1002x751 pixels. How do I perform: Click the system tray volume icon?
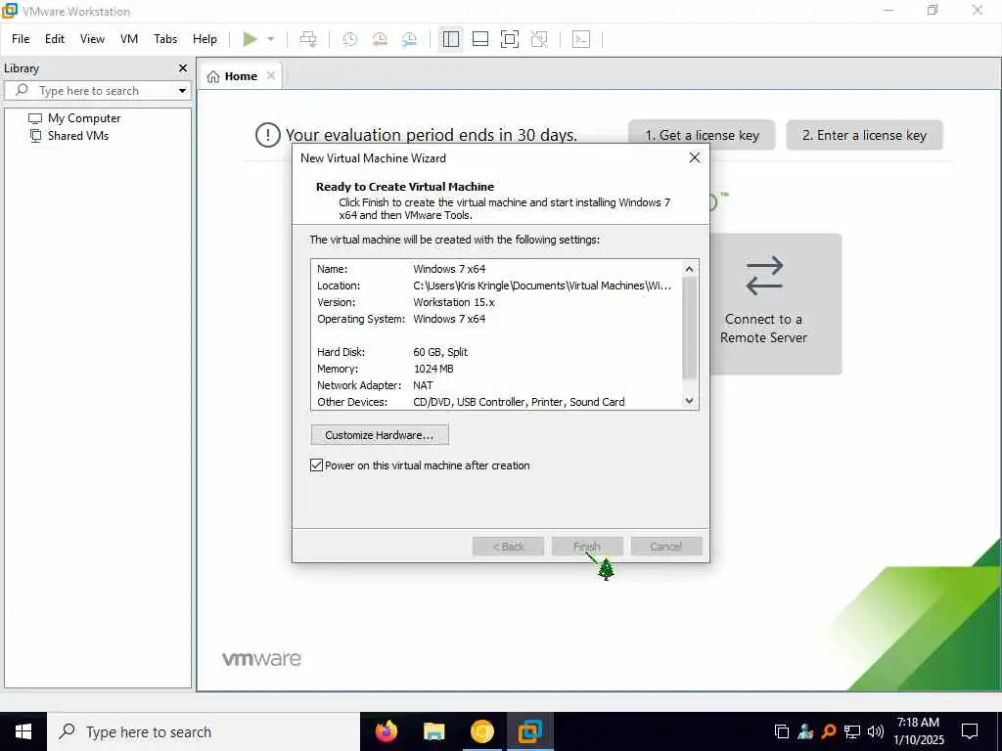(x=876, y=731)
